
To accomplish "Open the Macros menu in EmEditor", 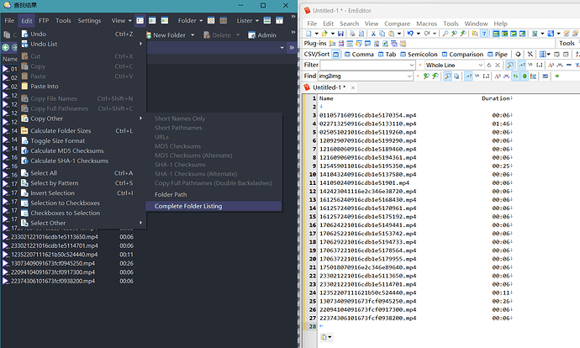I will [x=427, y=23].
